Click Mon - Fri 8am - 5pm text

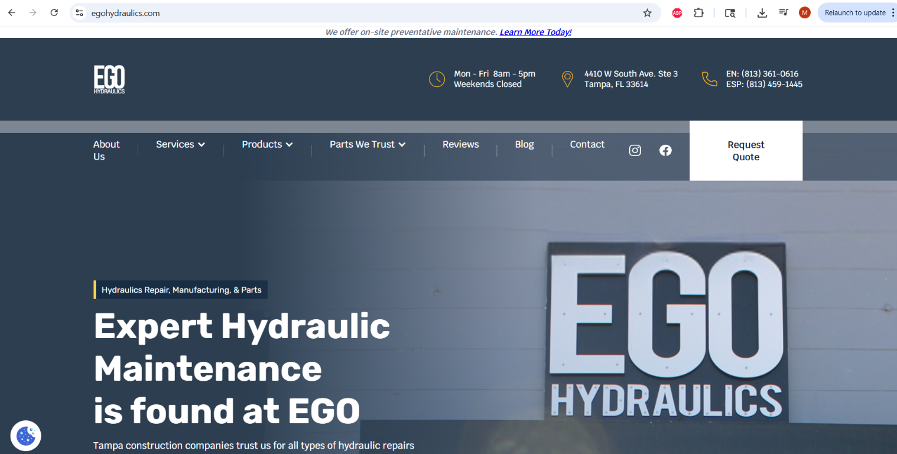click(495, 74)
